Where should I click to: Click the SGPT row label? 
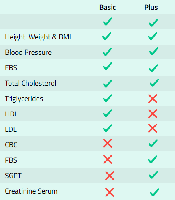(x=13, y=176)
